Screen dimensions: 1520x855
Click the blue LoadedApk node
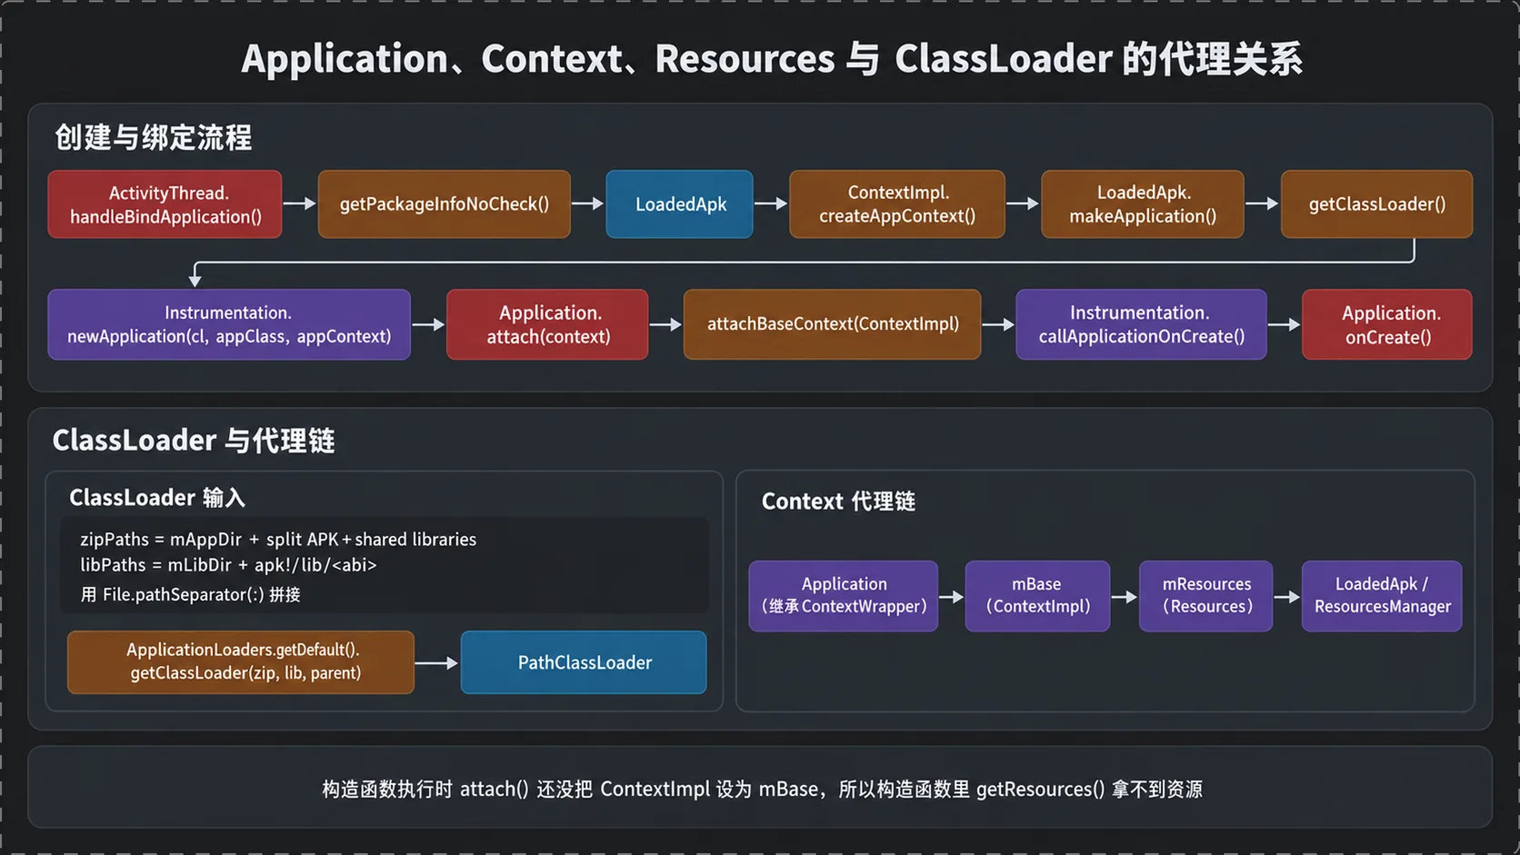[x=680, y=204]
